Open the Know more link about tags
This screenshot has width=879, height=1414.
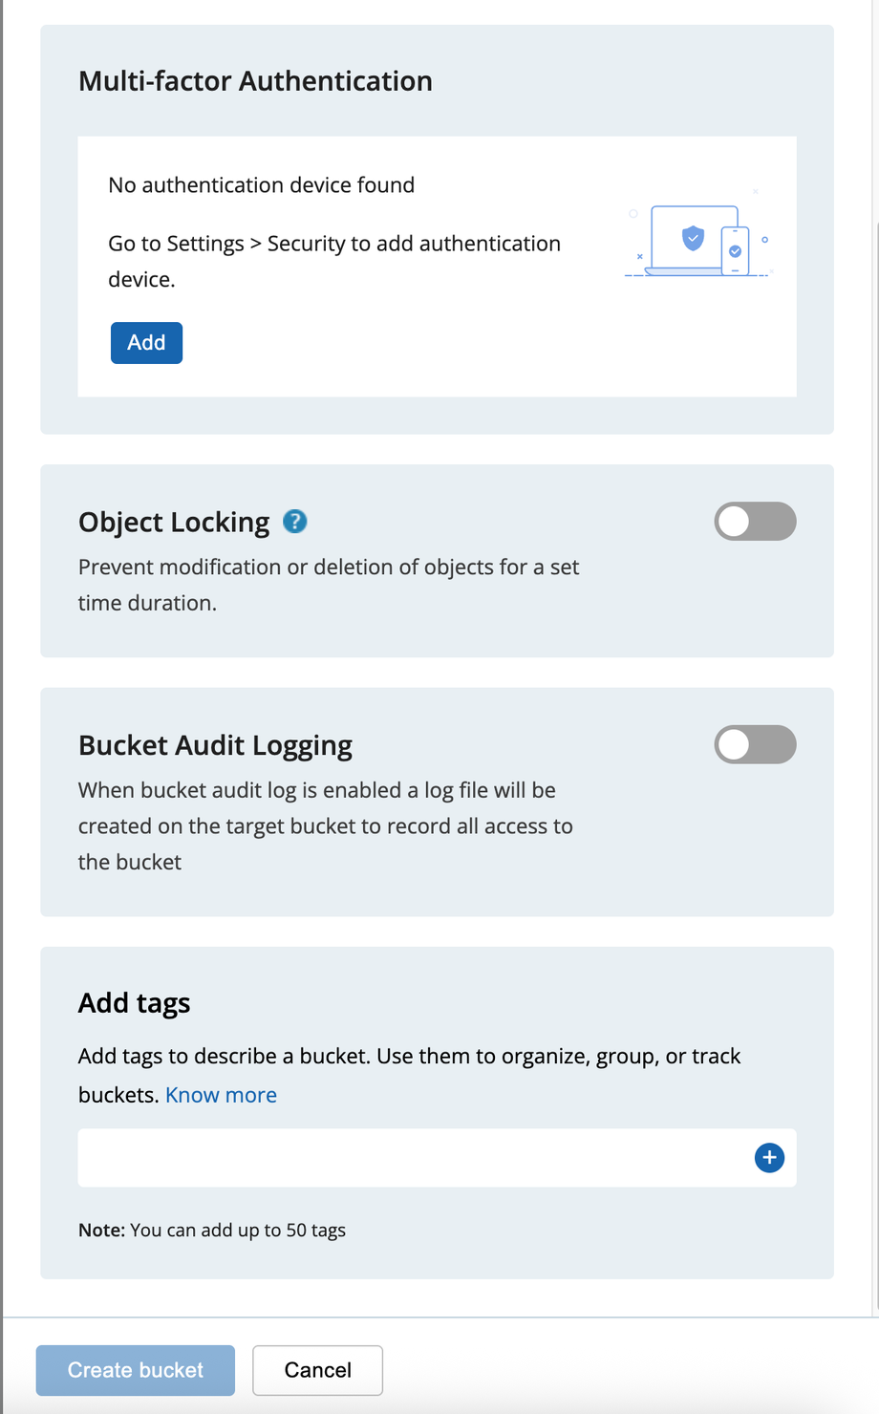pyautogui.click(x=221, y=1095)
